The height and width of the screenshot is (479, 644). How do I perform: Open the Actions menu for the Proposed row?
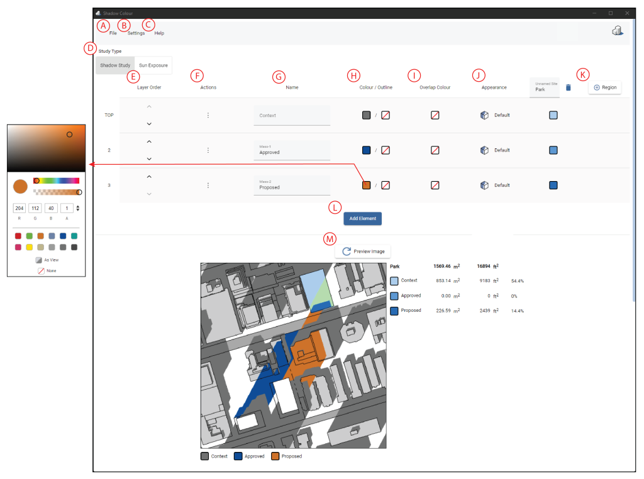[x=208, y=185]
